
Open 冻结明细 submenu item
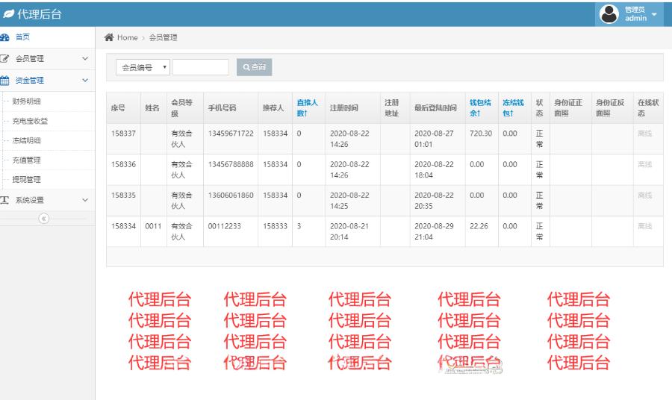tap(27, 140)
